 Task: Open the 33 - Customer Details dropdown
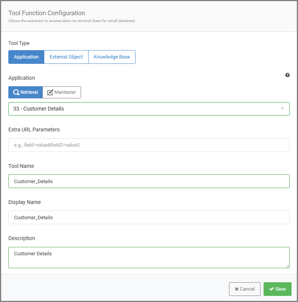point(149,109)
